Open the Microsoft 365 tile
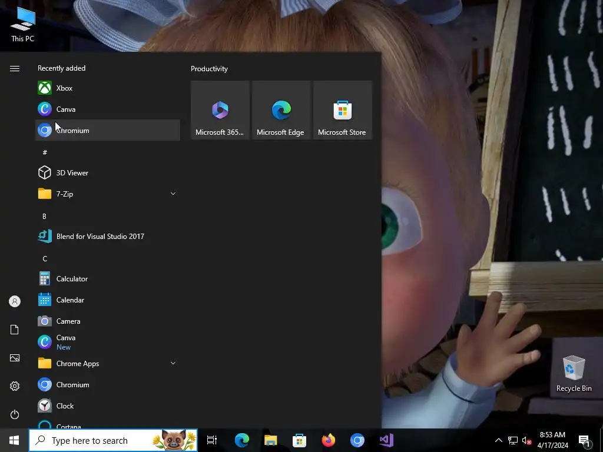This screenshot has height=452, width=603. 220,110
